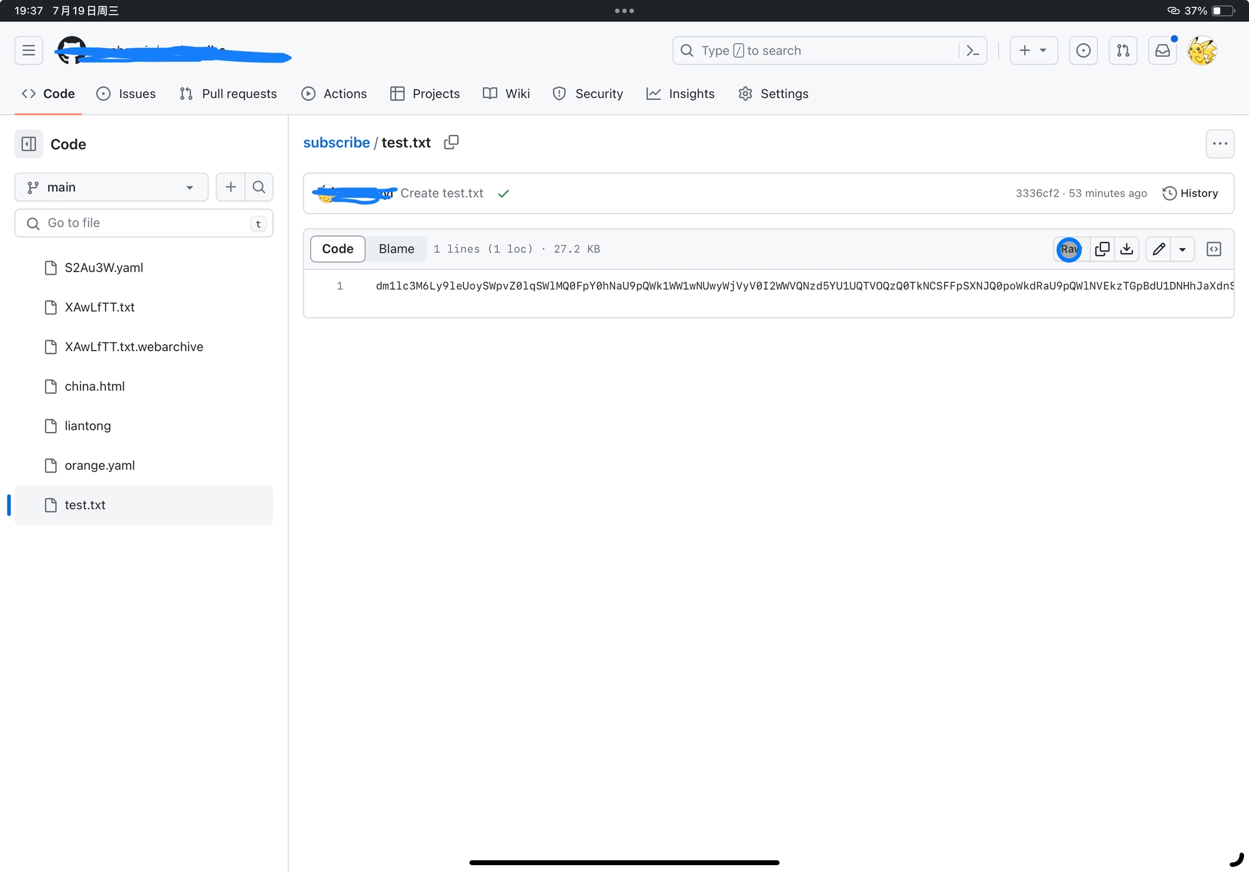Expand the main branch dropdown
Image resolution: width=1249 pixels, height=872 pixels.
tap(111, 187)
